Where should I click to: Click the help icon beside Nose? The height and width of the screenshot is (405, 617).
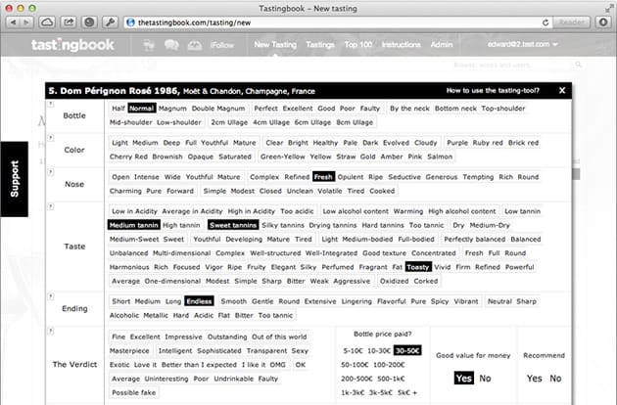[51, 172]
